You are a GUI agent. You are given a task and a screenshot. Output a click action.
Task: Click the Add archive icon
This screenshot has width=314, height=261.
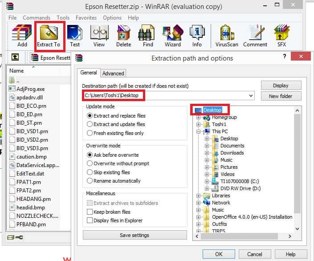[x=22, y=36]
